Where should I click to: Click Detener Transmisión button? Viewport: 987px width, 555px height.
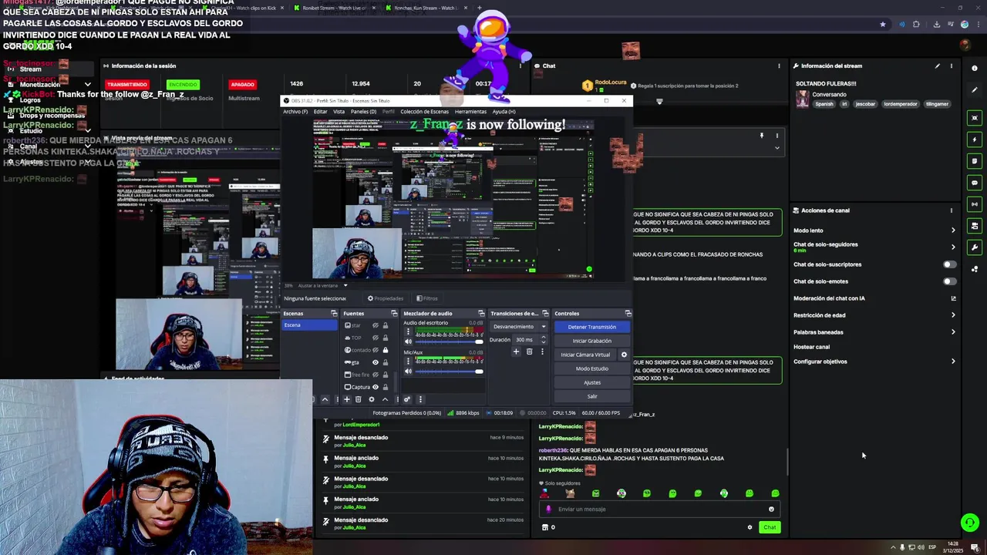(591, 327)
